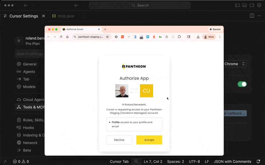Image resolution: width=265 pixels, height=165 pixels.
Task: Open General settings gear icon
Action: (19, 64)
